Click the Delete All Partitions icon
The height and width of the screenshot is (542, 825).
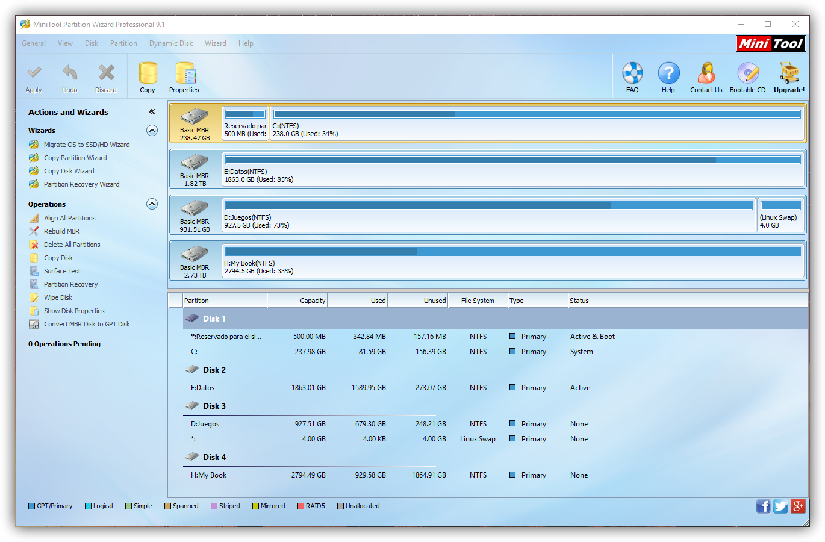pyautogui.click(x=34, y=245)
